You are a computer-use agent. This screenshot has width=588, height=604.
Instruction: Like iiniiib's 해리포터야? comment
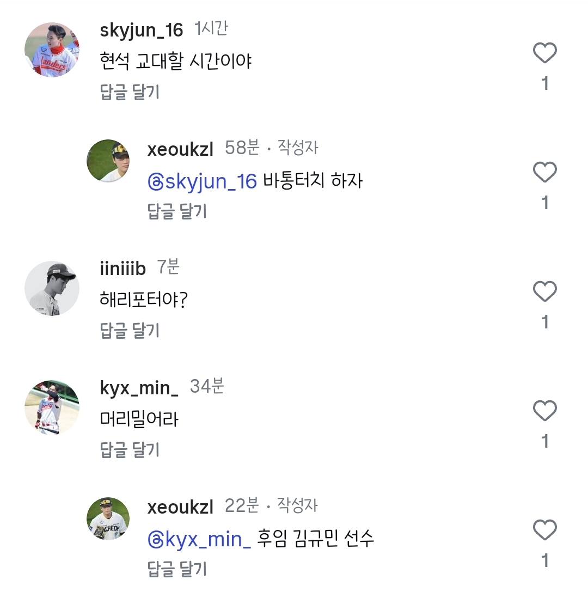click(x=544, y=292)
